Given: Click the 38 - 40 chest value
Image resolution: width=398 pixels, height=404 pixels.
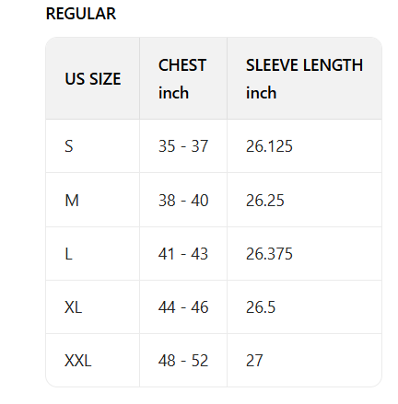Looking at the screenshot, I should click(183, 201).
